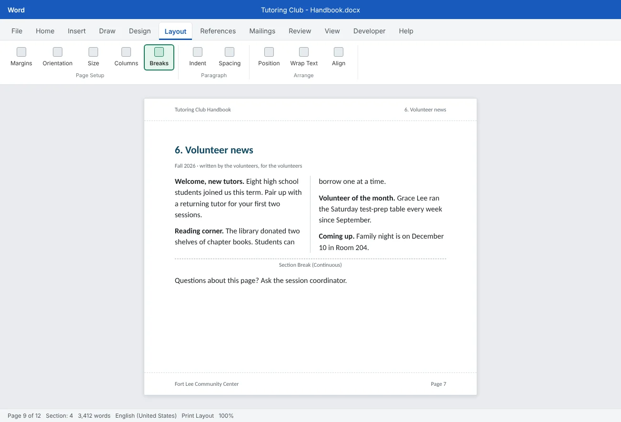This screenshot has height=422, width=621.
Task: Click the 'Reading corner.' paragraph
Action: (237, 236)
